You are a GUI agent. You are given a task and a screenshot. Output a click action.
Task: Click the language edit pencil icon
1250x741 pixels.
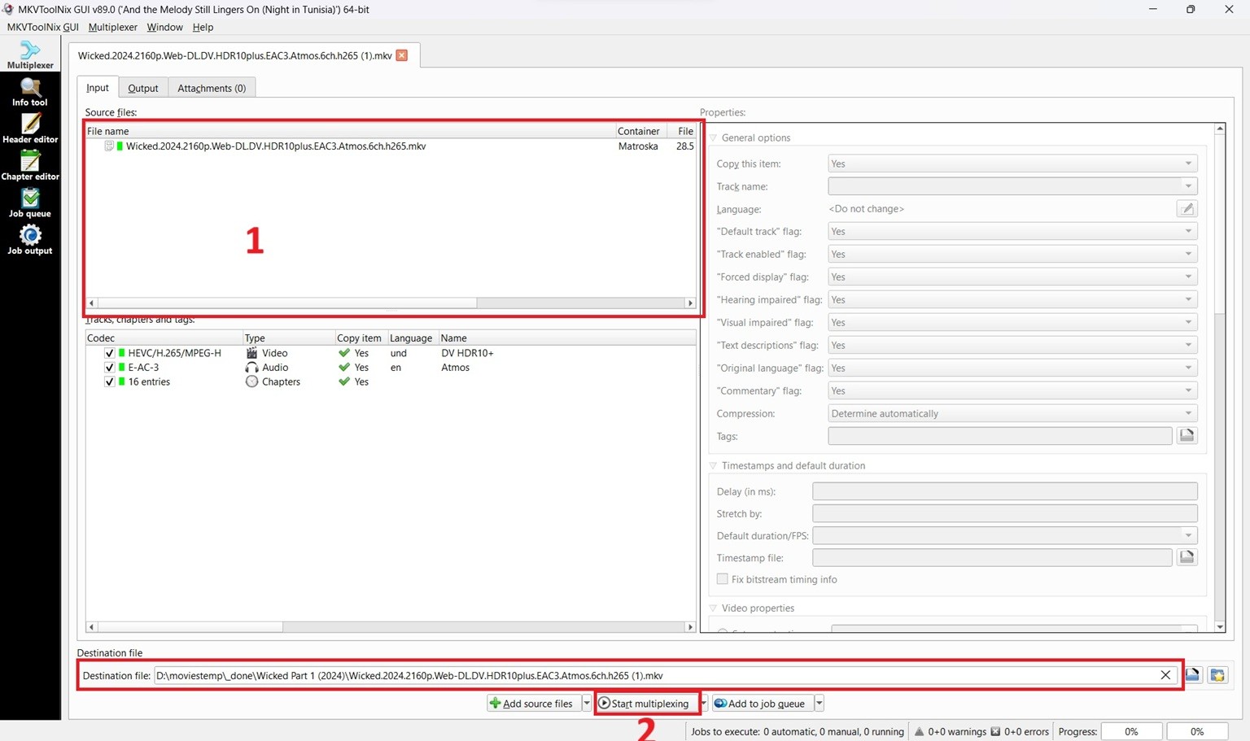coord(1187,209)
